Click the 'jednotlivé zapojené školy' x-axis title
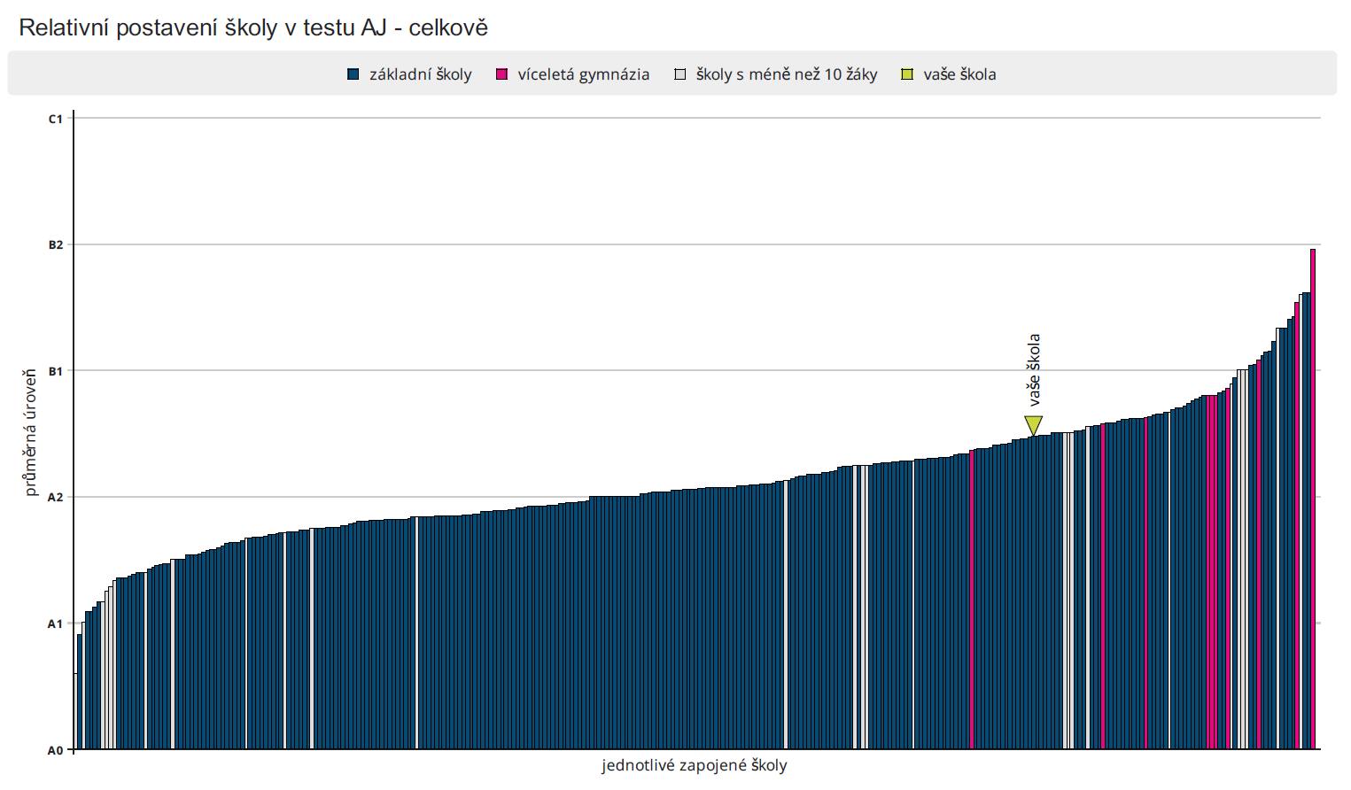Viewport: 1351px width, 790px height. point(694,766)
